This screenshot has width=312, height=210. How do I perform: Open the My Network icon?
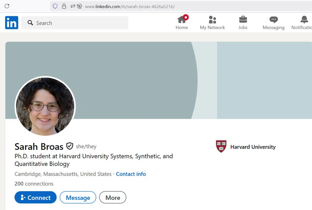pos(212,20)
